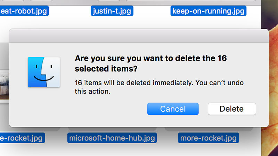
Task: Click the "Are you sure" heading text
Action: (151, 63)
